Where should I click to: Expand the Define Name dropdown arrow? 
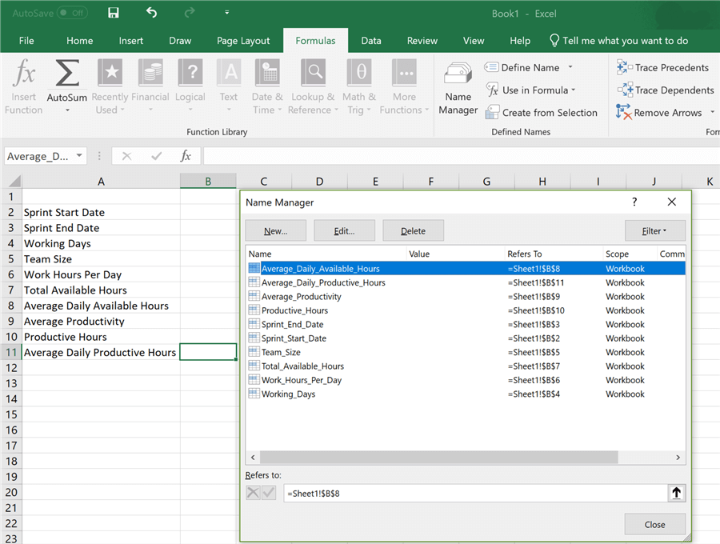point(570,68)
